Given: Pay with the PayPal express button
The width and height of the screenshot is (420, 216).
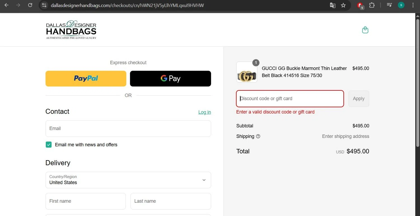Looking at the screenshot, I should point(86,78).
